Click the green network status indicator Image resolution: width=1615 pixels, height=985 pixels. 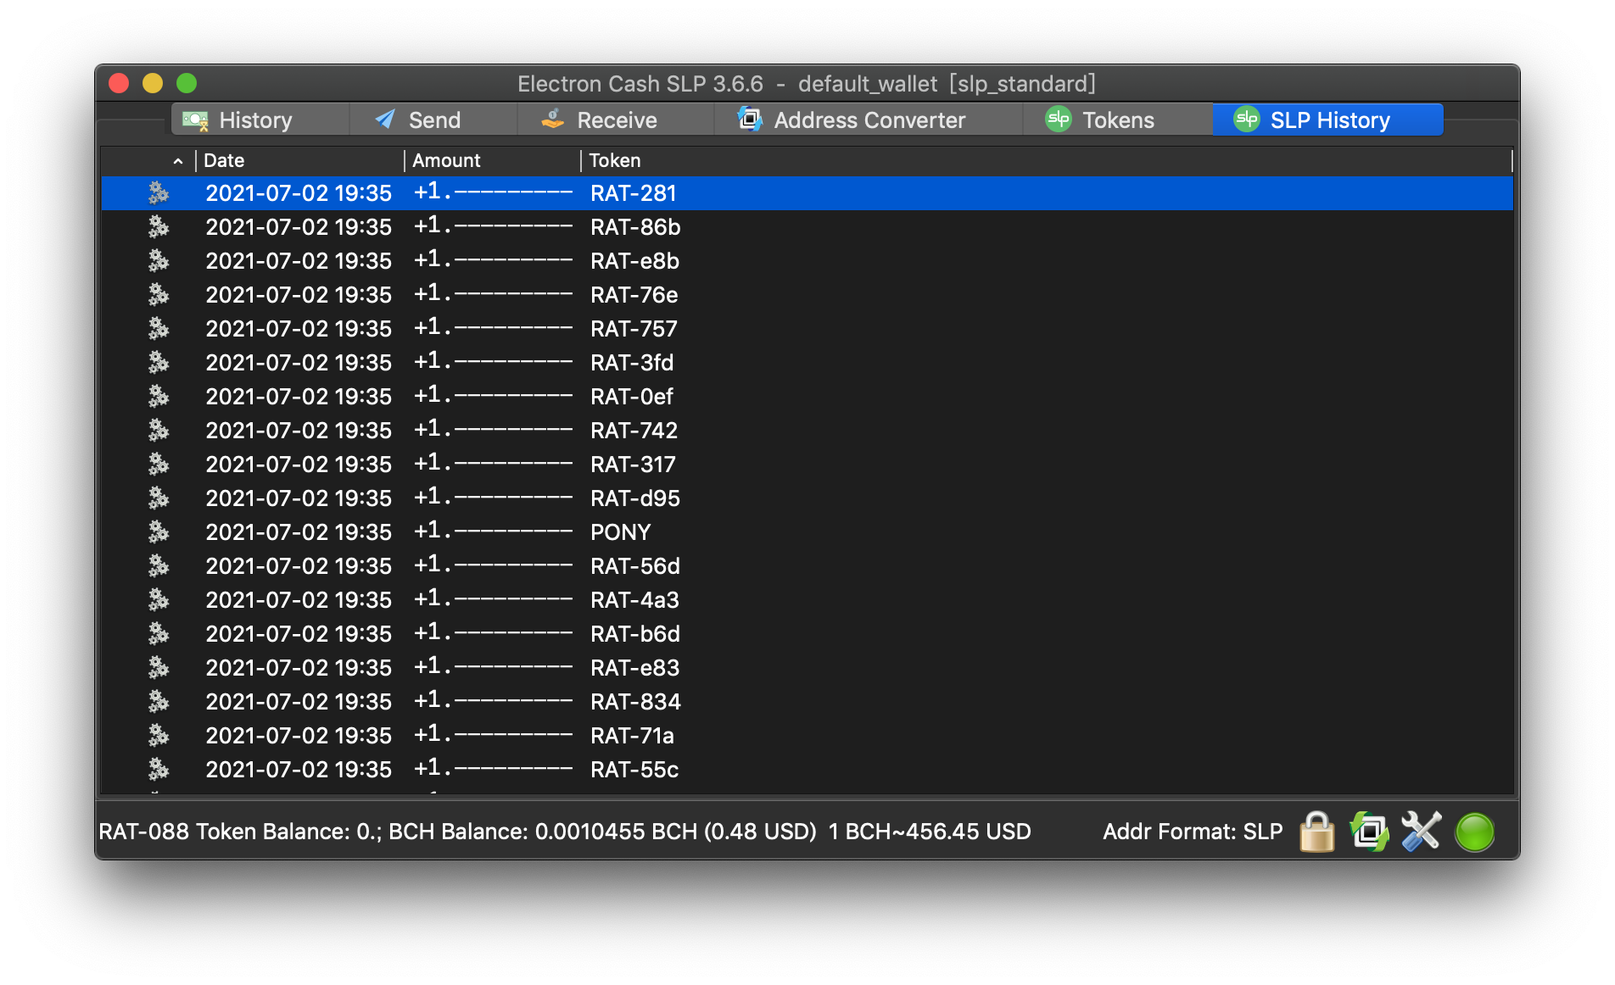coord(1474,832)
